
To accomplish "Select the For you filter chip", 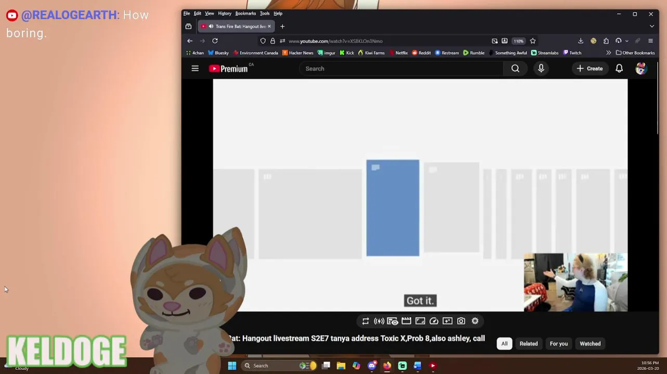I will [x=559, y=344].
